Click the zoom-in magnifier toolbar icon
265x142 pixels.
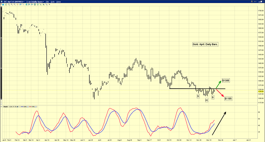tap(12, 4)
